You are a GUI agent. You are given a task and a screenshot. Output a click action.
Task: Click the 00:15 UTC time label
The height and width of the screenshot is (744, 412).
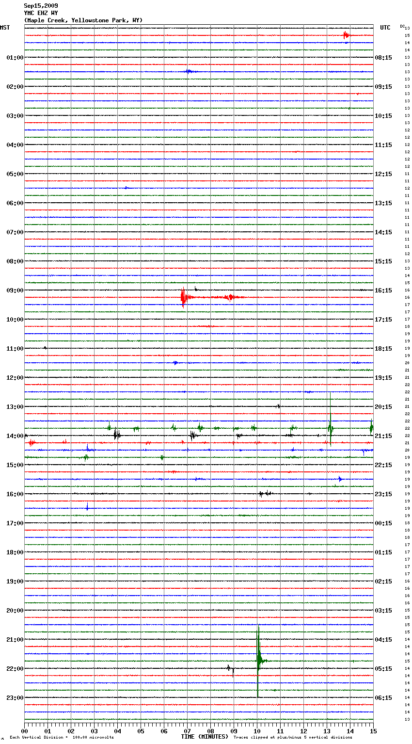pyautogui.click(x=383, y=523)
